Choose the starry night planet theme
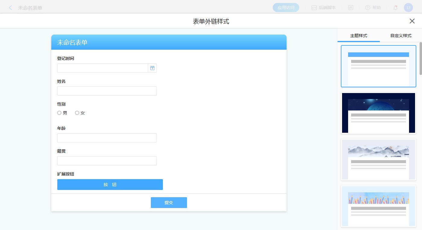 pyautogui.click(x=378, y=113)
